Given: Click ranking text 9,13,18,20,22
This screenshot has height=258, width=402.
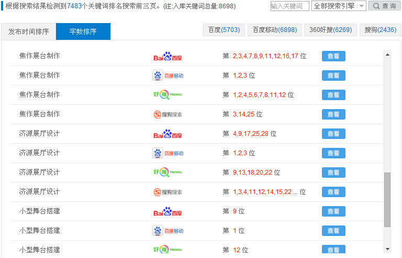Looking at the screenshot, I should point(252,173).
